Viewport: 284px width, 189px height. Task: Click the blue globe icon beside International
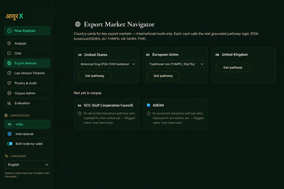pos(10,134)
